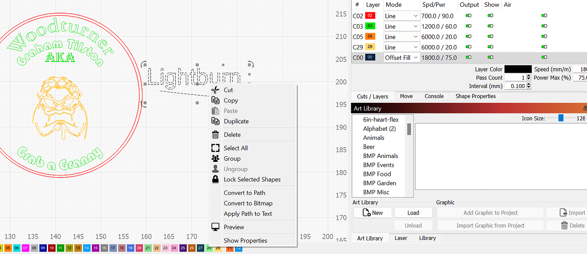
Task: Click the black Layer Color swatch
Action: [518, 69]
